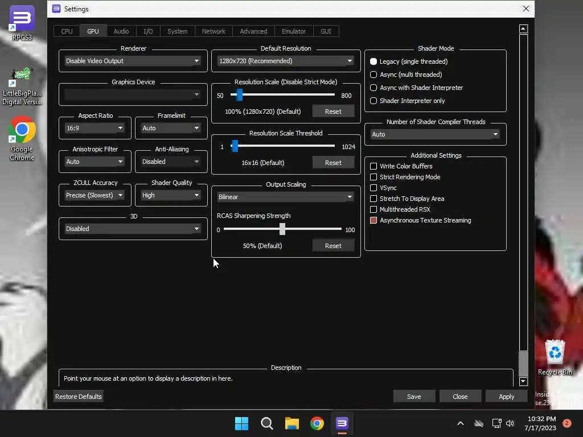Switch to the I/O tab
Viewport: 583px width, 437px height.
pos(148,31)
